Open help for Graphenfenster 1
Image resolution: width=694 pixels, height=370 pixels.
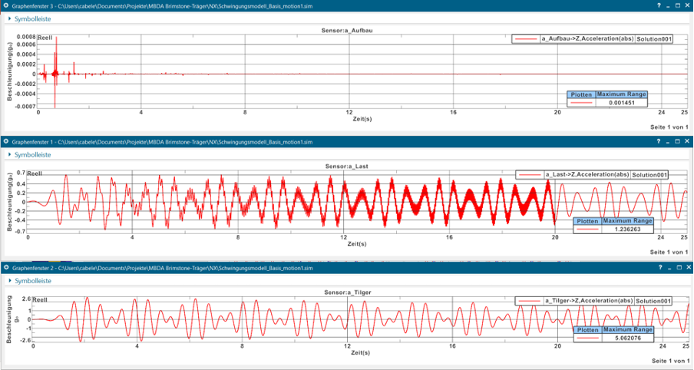point(659,141)
